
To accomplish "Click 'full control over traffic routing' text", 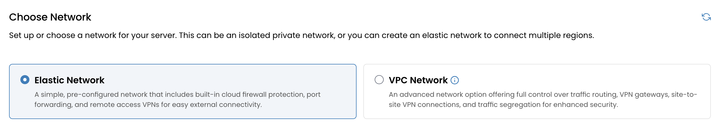I will tap(567, 95).
